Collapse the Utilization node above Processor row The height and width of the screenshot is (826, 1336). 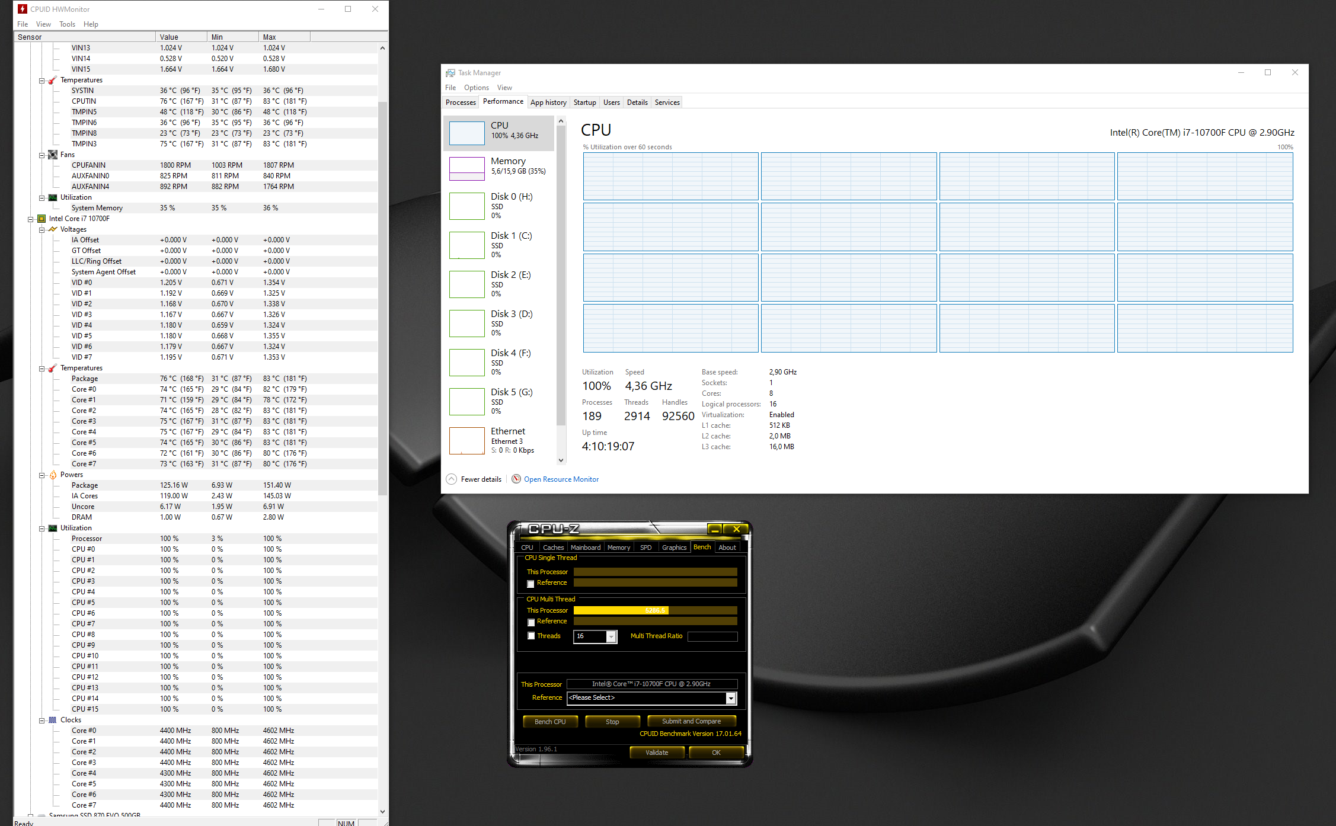tap(41, 528)
